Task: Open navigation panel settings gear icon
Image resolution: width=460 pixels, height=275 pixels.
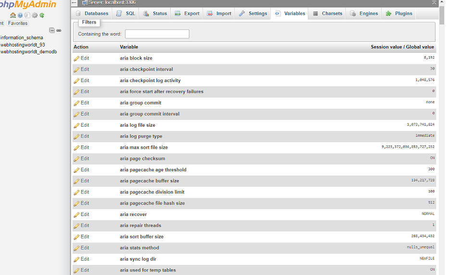Action: click(x=35, y=15)
